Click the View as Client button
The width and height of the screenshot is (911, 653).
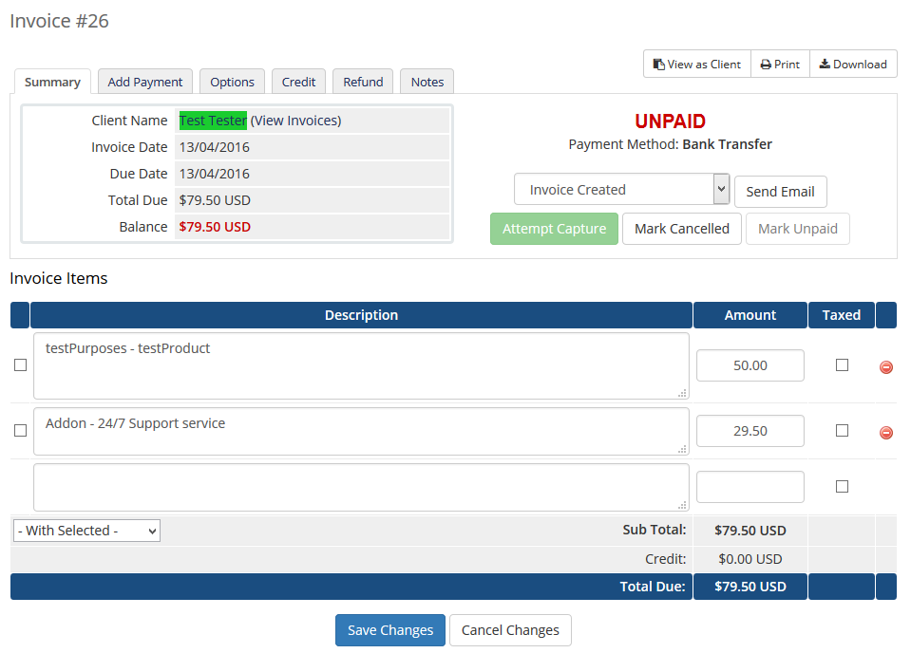pos(697,64)
